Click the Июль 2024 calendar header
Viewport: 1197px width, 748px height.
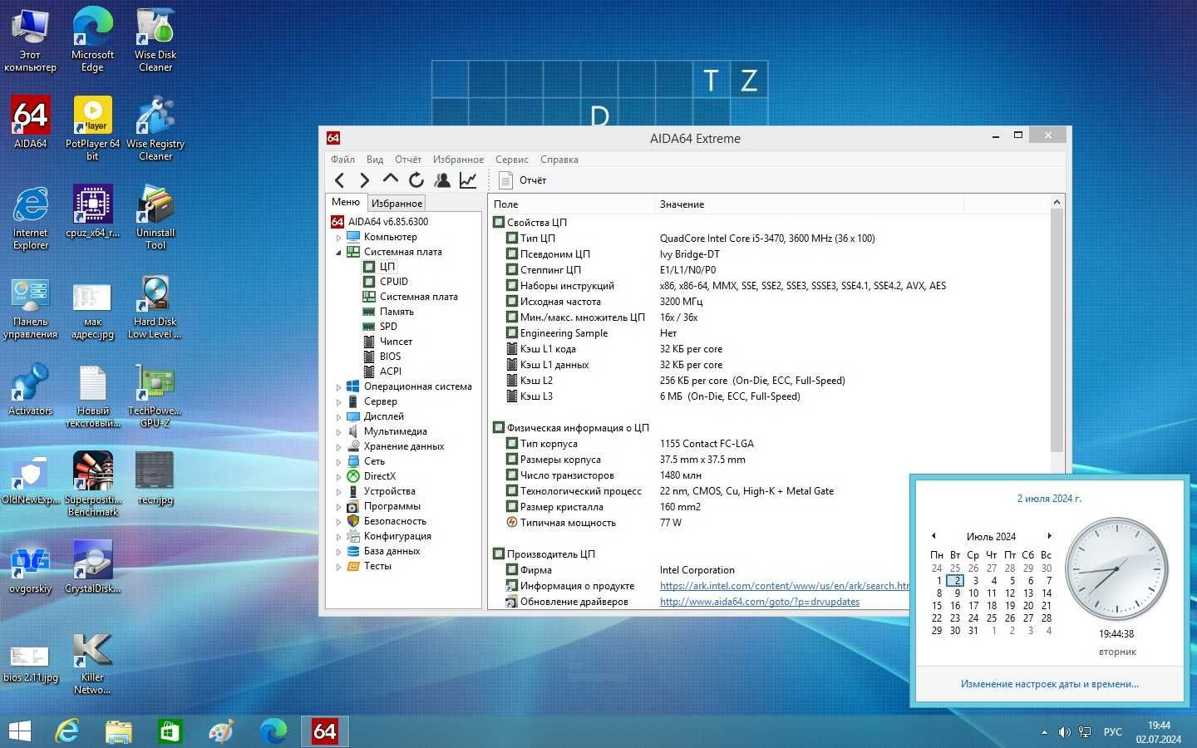(991, 537)
